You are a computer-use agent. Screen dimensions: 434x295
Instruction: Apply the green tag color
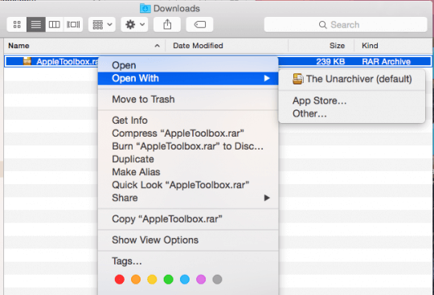tap(168, 280)
